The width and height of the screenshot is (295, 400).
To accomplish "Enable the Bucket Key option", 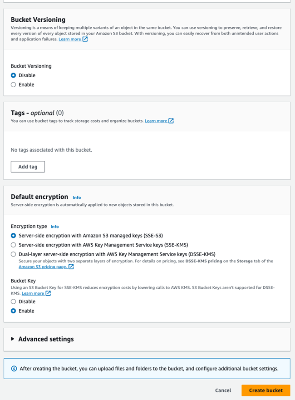I will point(14,311).
